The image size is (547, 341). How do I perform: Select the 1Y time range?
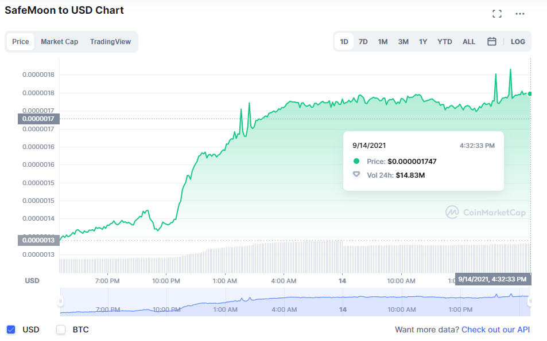point(423,42)
